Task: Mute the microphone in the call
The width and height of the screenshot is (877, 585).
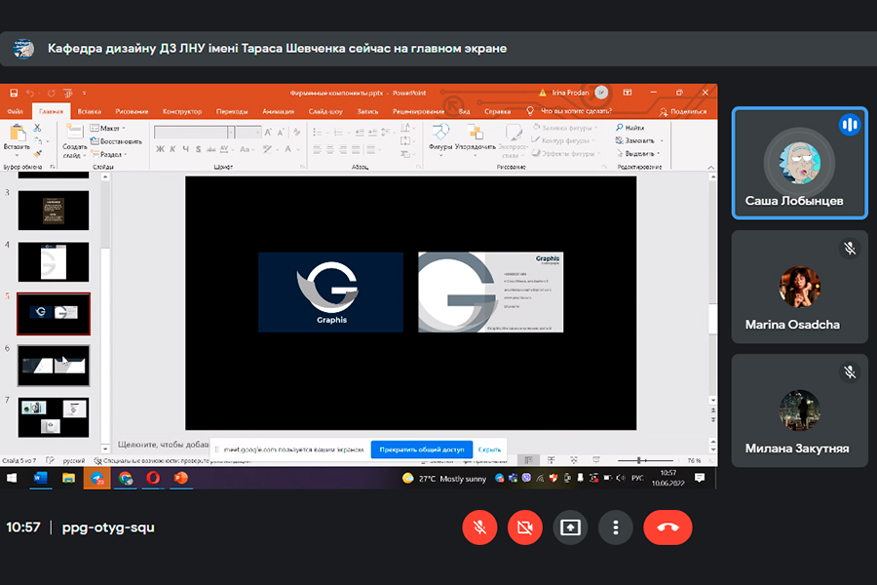Action: [479, 527]
